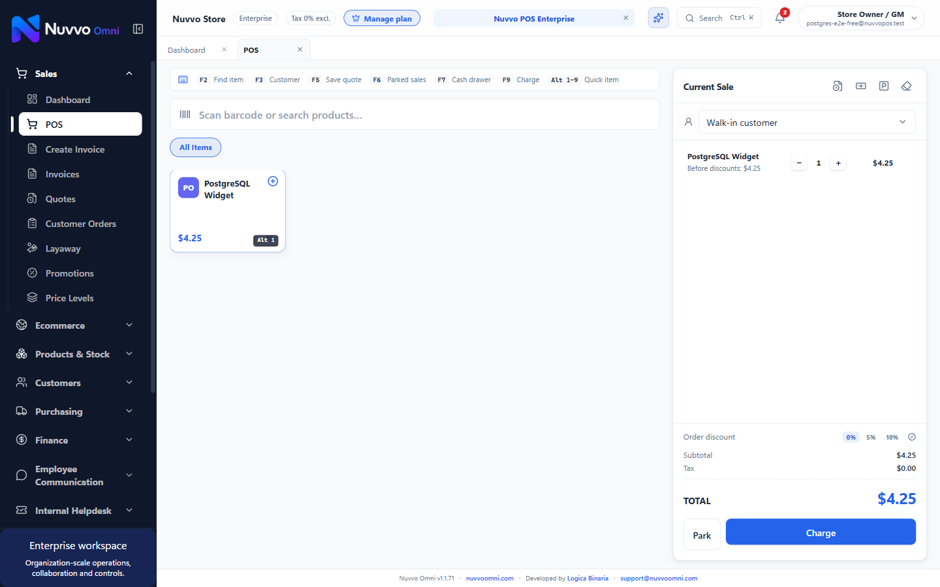This screenshot has height=587, width=940.
Task: Close the Nuvvo POS Enterprise banner
Action: 625,18
